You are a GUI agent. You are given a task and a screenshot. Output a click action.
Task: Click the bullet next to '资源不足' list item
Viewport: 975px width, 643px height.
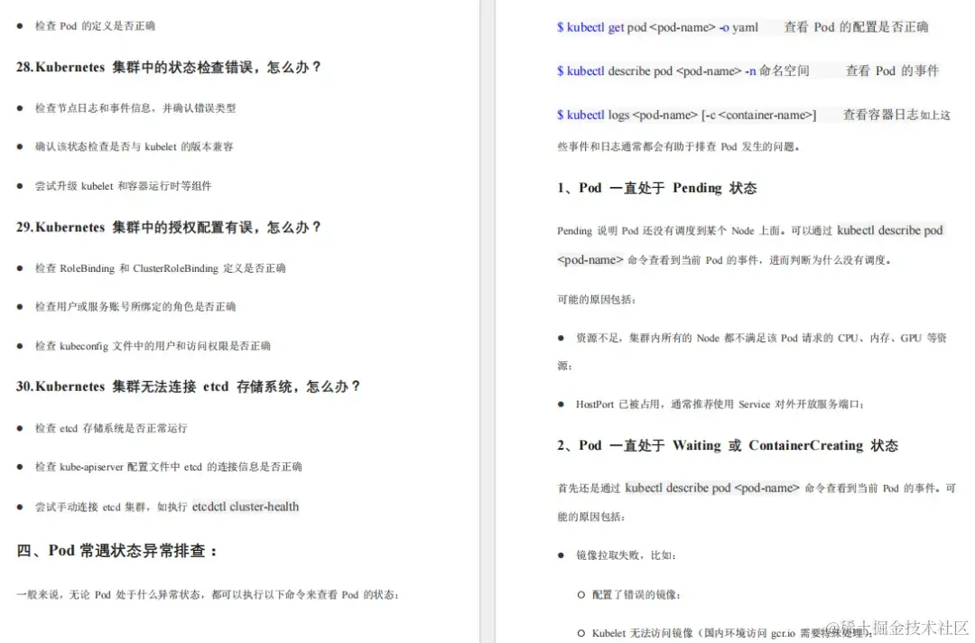click(x=561, y=337)
